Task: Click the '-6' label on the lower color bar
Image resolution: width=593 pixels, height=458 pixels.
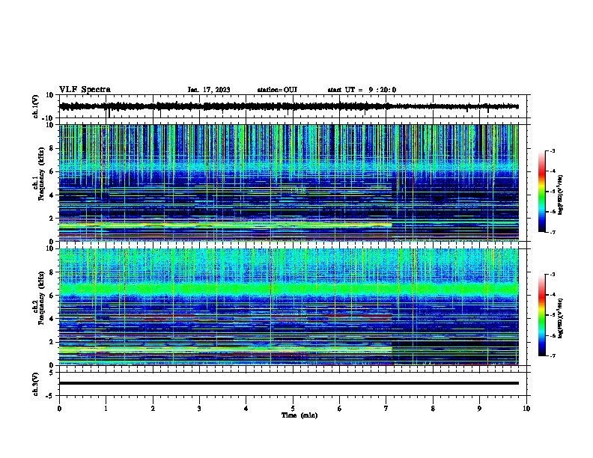Action: click(553, 335)
